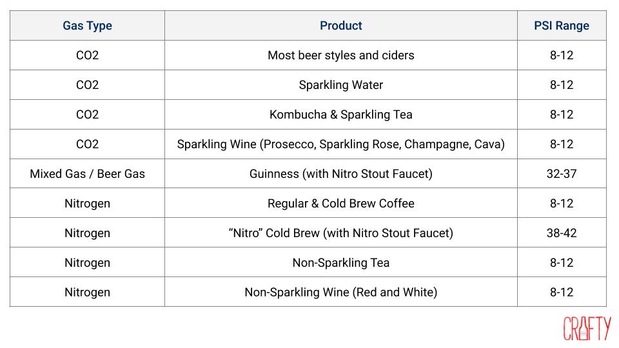Select the Product column header

(340, 26)
